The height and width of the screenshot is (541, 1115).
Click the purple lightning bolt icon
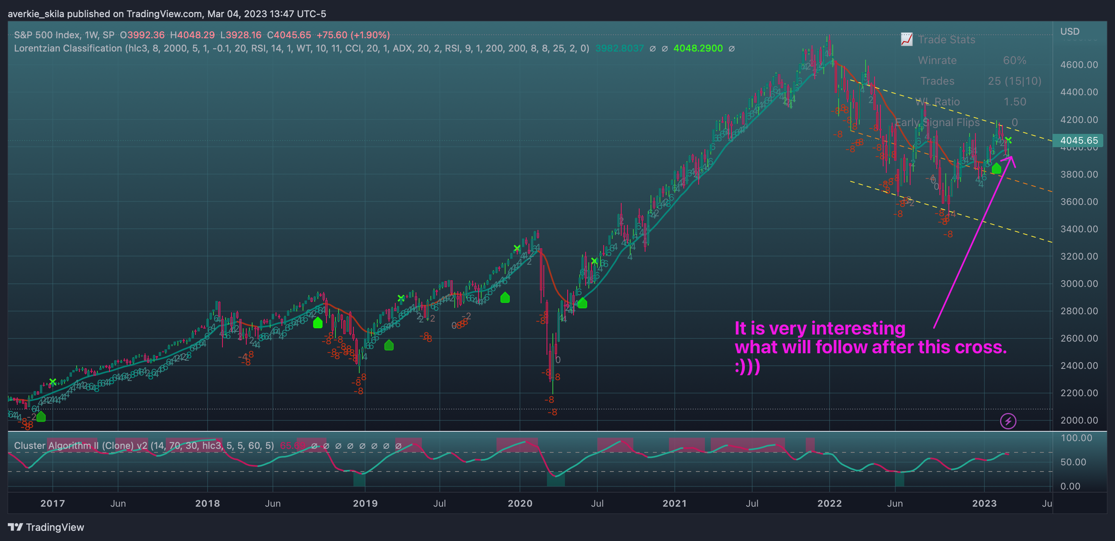tap(1008, 421)
